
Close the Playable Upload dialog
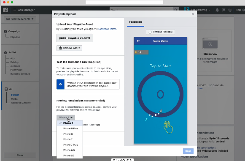click(x=193, y=14)
